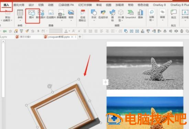Open the 口袋动画 PA tab
This screenshot has width=189, height=129.
[x=66, y=5]
